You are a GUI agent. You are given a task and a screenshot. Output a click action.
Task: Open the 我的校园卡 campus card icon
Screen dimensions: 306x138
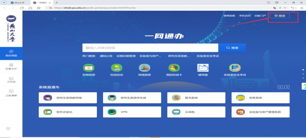174,68
